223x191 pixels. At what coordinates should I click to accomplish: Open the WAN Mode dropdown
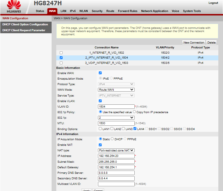point(116,90)
